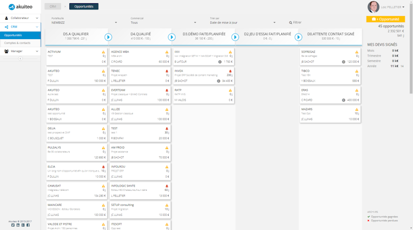Expand the Collaborateur menu chevron

37,18
